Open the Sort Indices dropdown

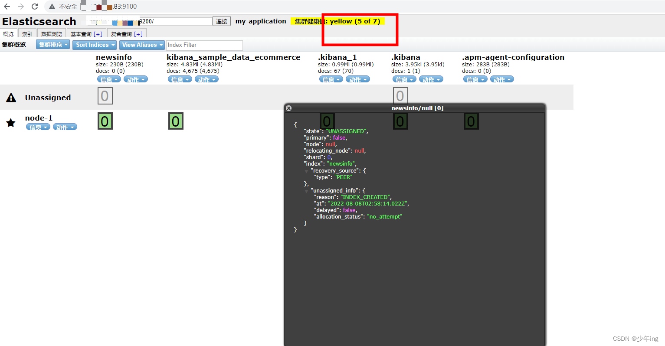click(94, 45)
